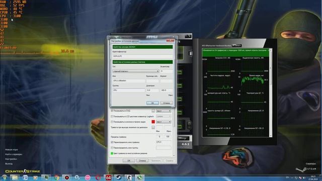Image resolution: width=322 pixels, height=181 pixels.
Task: Click the MSI Afterburner top-right header icon
Action: click(188, 36)
